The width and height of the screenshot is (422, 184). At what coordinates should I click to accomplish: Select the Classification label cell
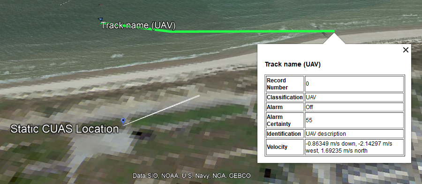pos(285,97)
